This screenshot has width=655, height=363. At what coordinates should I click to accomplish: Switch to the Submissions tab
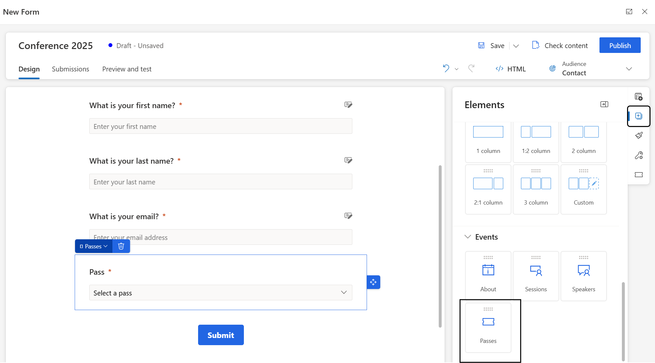[x=70, y=69]
